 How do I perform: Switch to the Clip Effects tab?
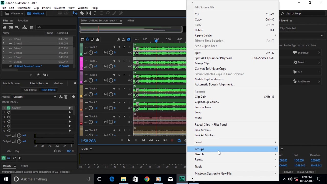pos(30,90)
